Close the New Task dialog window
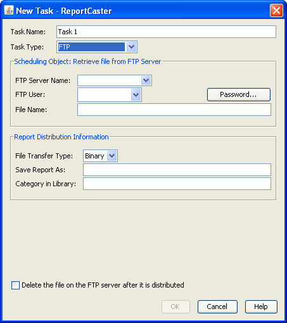 click(276, 11)
